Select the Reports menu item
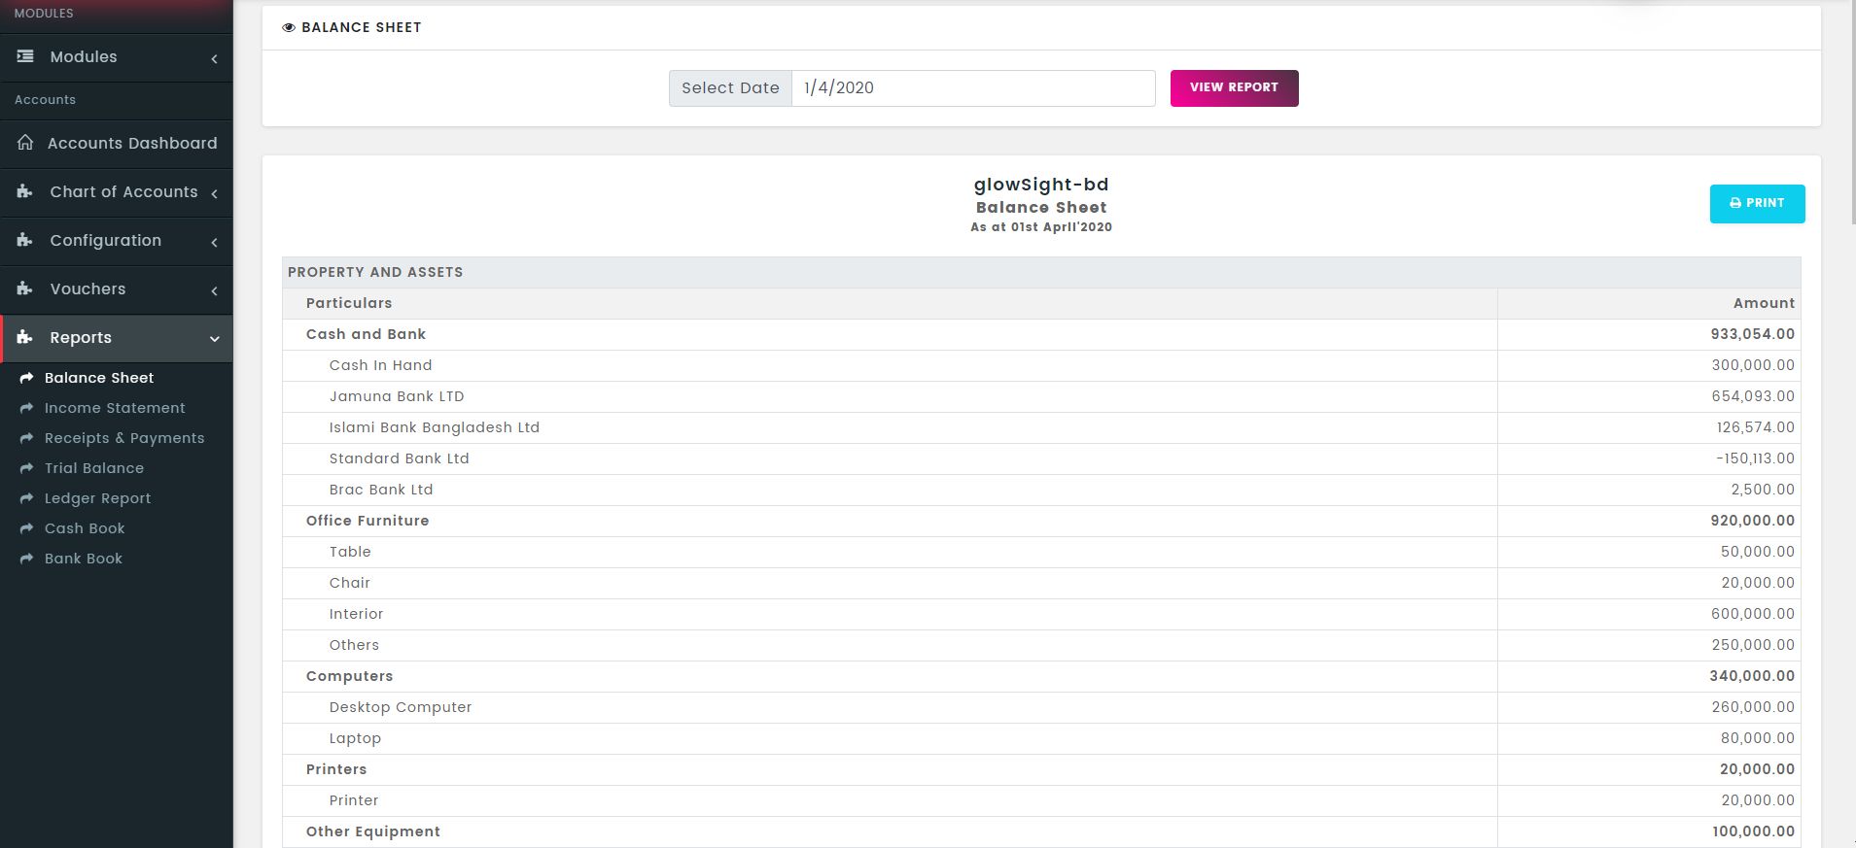The image size is (1856, 848). tap(117, 338)
